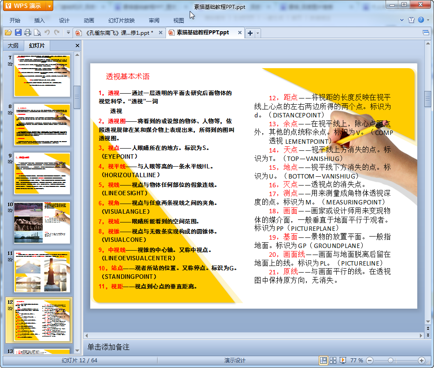Screen dimensions: 434x368
Task: Click animation star icon under slide 8
Action: click(x=10, y=113)
